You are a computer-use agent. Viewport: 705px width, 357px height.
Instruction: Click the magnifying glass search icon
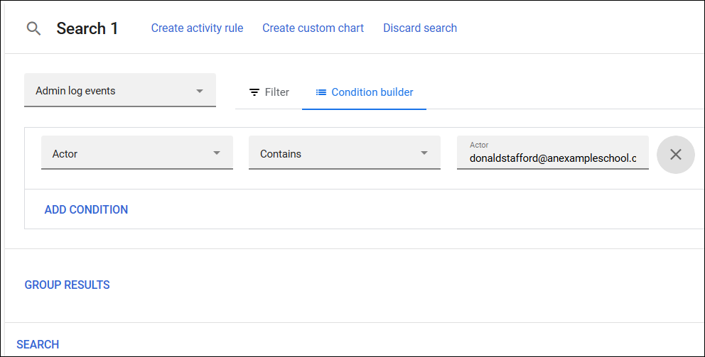pos(33,29)
